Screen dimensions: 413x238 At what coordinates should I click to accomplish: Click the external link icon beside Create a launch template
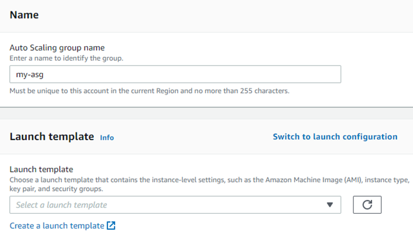click(x=111, y=226)
